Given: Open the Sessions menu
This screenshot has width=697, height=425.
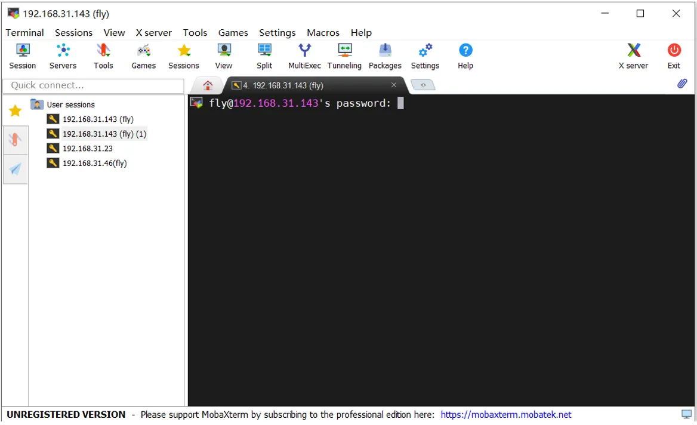Looking at the screenshot, I should [x=73, y=33].
